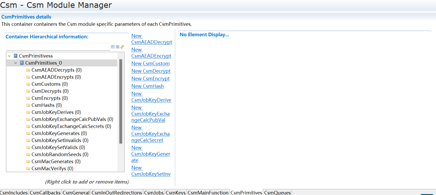The width and height of the screenshot is (436, 195).
Task: Click the New CsmCustom link
Action: click(150, 63)
